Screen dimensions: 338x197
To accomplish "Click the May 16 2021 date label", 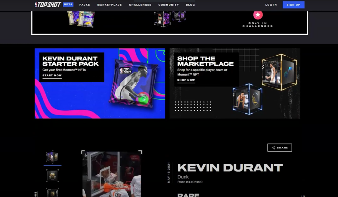I will (169, 173).
